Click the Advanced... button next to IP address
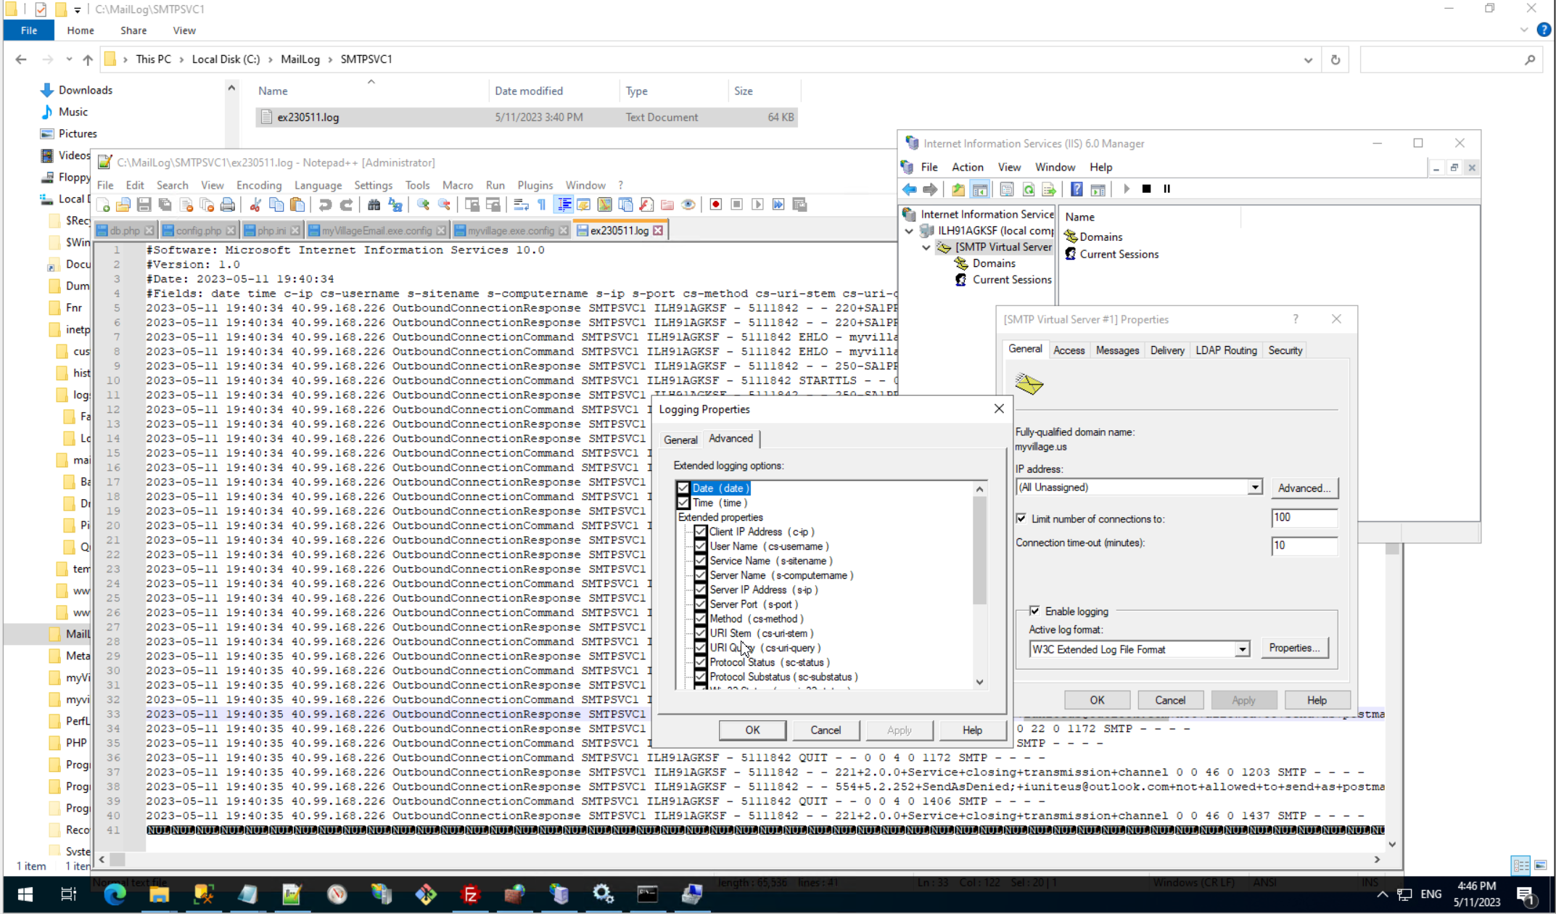 point(1304,488)
